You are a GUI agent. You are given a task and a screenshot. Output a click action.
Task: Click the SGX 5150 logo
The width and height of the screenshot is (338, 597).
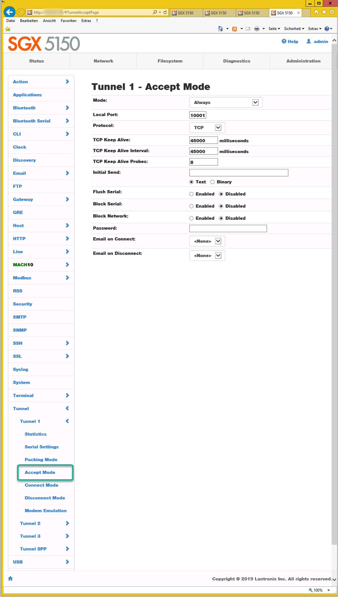44,44
